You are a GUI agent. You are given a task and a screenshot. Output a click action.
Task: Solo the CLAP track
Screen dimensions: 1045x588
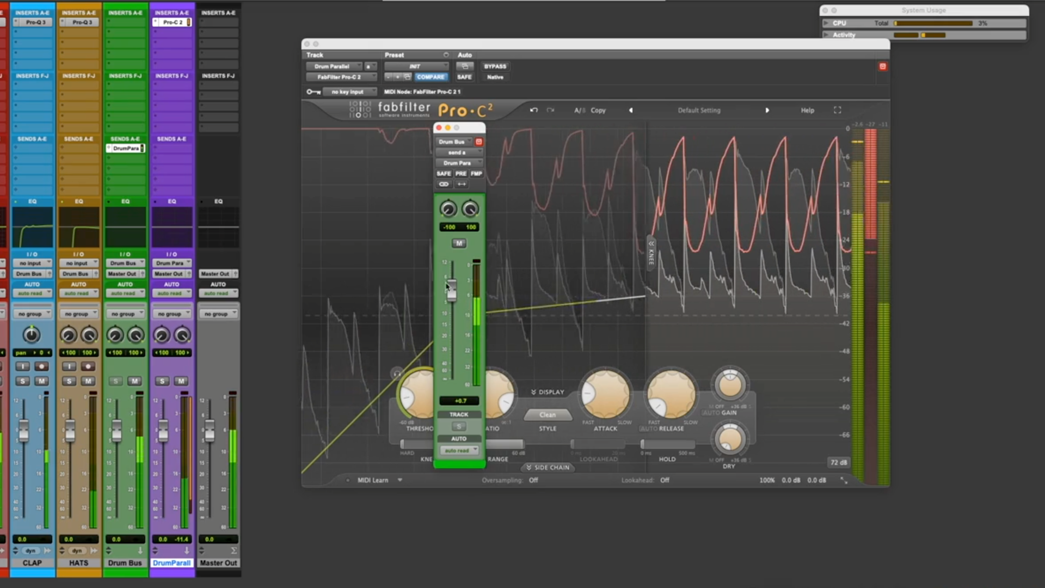(x=22, y=381)
